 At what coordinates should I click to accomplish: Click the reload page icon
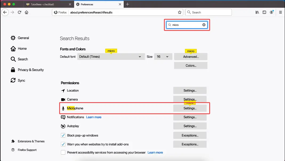coord(19,12)
